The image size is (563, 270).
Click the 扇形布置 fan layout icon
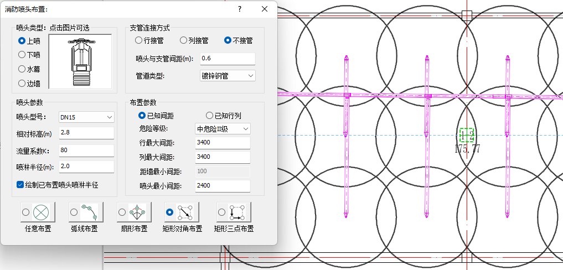coord(136,212)
